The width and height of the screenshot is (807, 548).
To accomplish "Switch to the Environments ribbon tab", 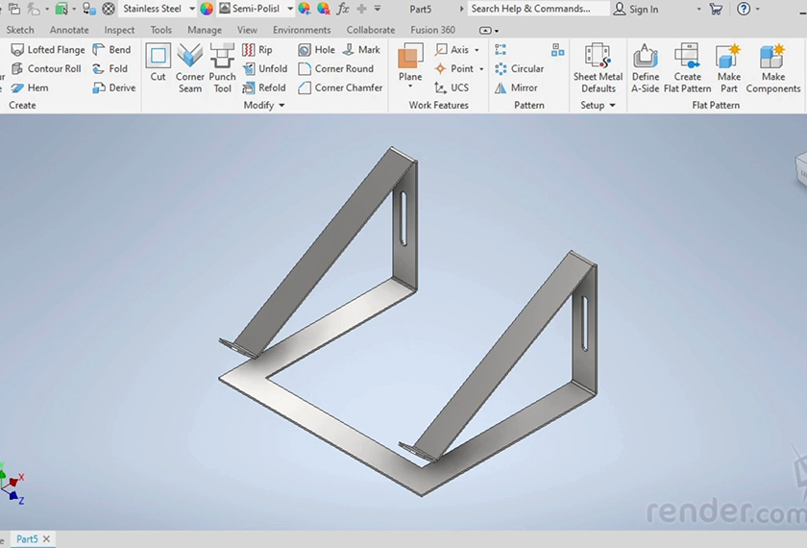I will click(302, 30).
